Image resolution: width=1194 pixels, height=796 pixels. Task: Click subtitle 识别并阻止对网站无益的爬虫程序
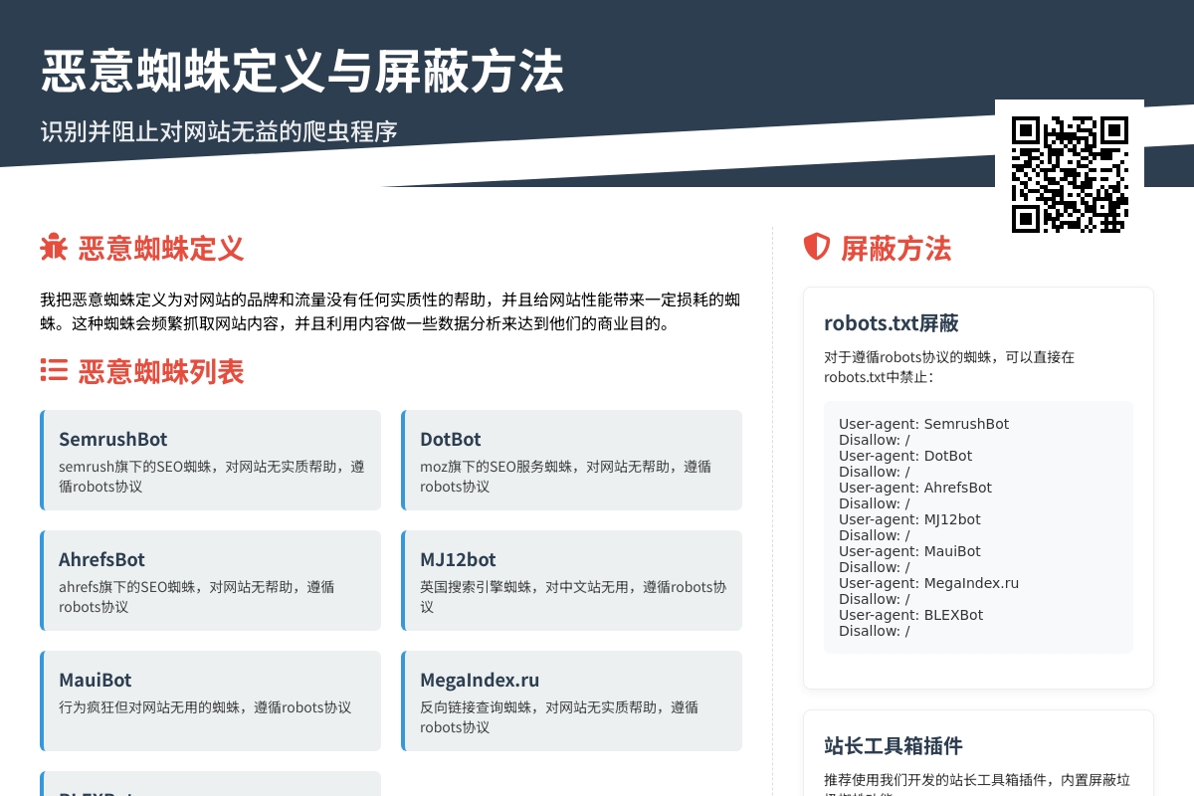(x=219, y=131)
